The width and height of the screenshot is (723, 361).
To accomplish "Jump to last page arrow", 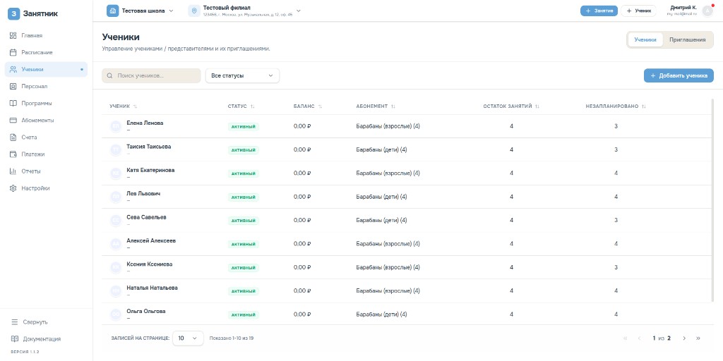I will tap(698, 338).
